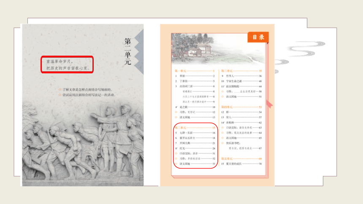Click contents heading 第五单元
Viewport: 363px width, 204px height.
pyautogui.click(x=241, y=158)
